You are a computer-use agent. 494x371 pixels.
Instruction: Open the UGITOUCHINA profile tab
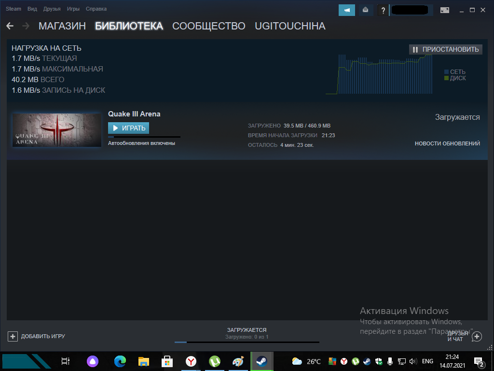pyautogui.click(x=290, y=26)
